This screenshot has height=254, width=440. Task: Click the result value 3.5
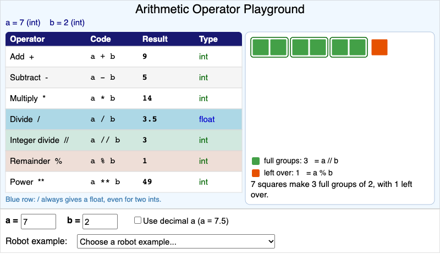click(x=150, y=119)
